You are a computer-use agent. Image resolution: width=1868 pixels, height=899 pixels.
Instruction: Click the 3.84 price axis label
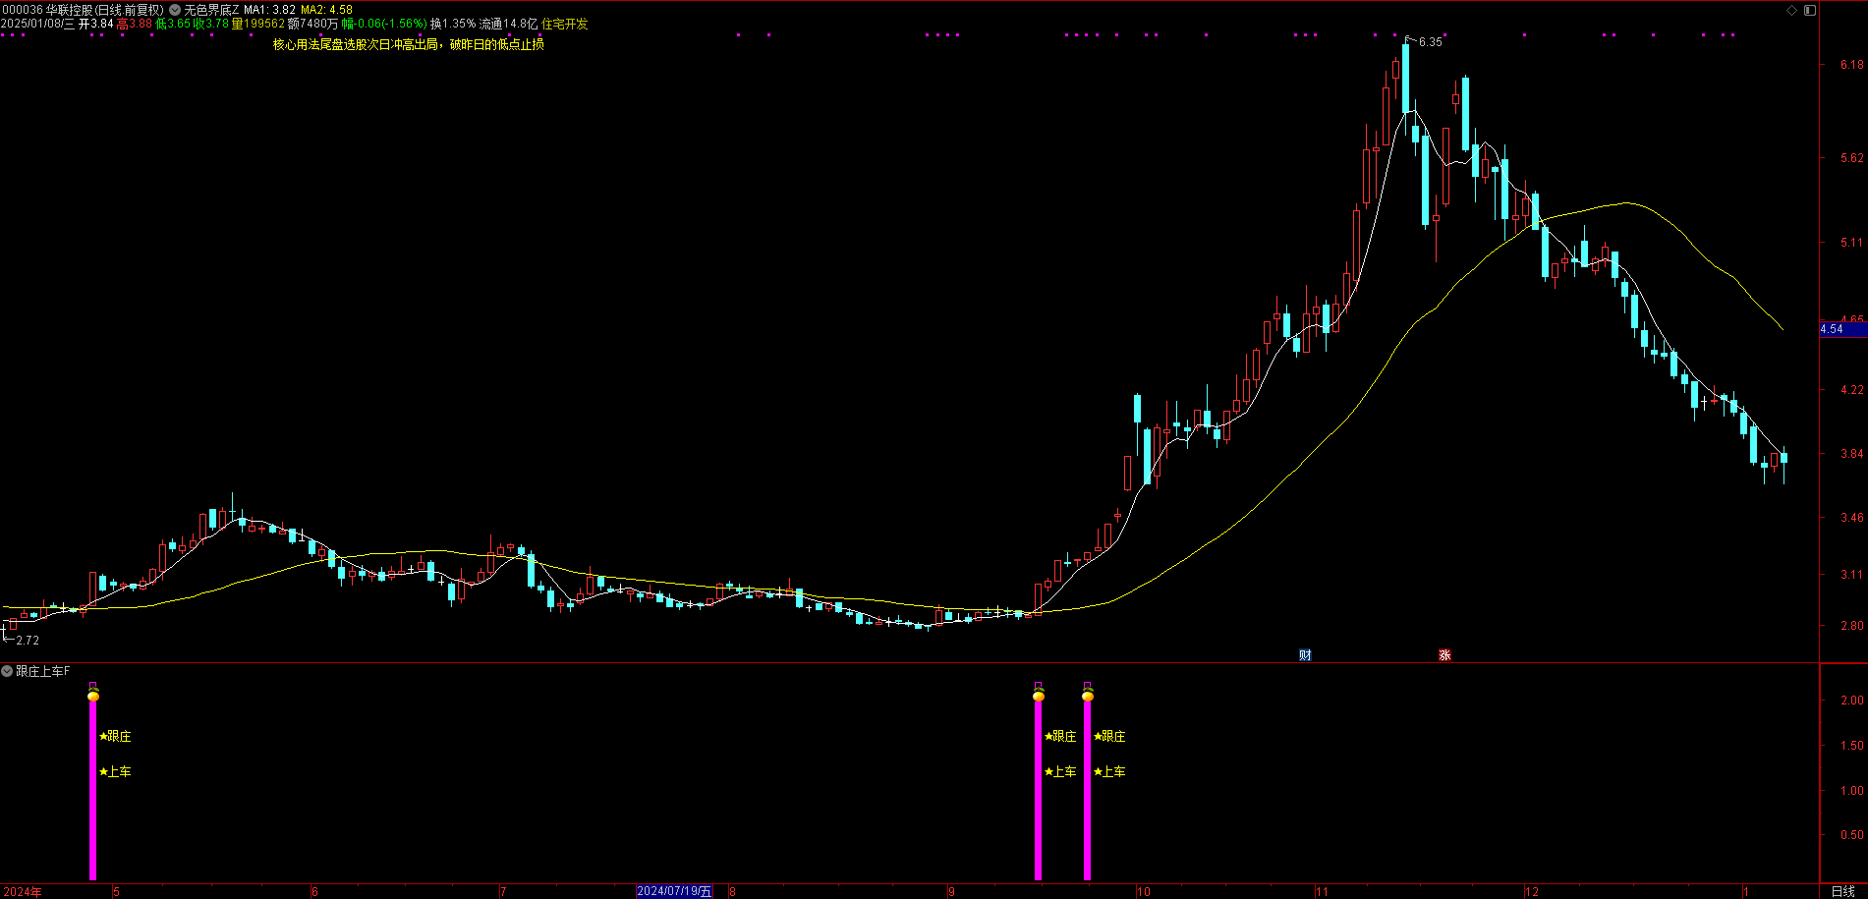tap(1851, 454)
